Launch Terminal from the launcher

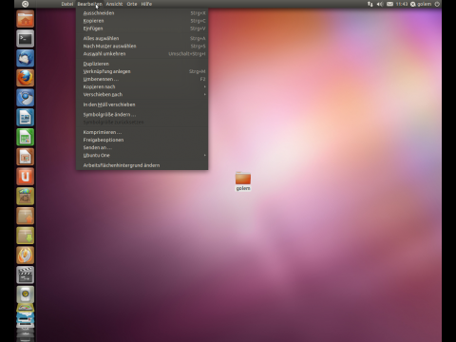[26, 39]
